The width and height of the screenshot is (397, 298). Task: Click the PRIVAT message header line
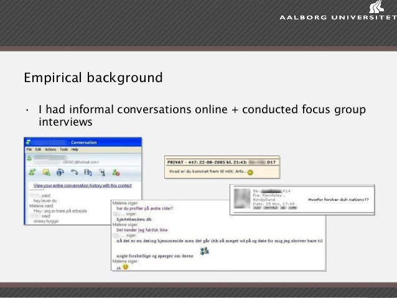coord(222,162)
